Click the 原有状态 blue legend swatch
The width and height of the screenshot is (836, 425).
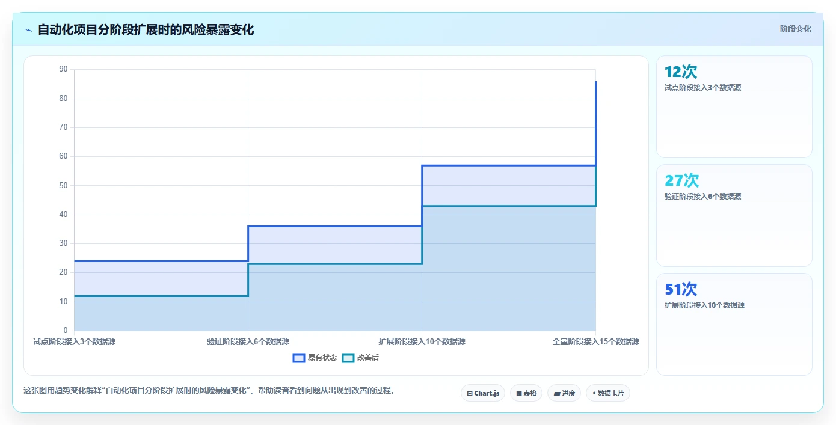298,358
